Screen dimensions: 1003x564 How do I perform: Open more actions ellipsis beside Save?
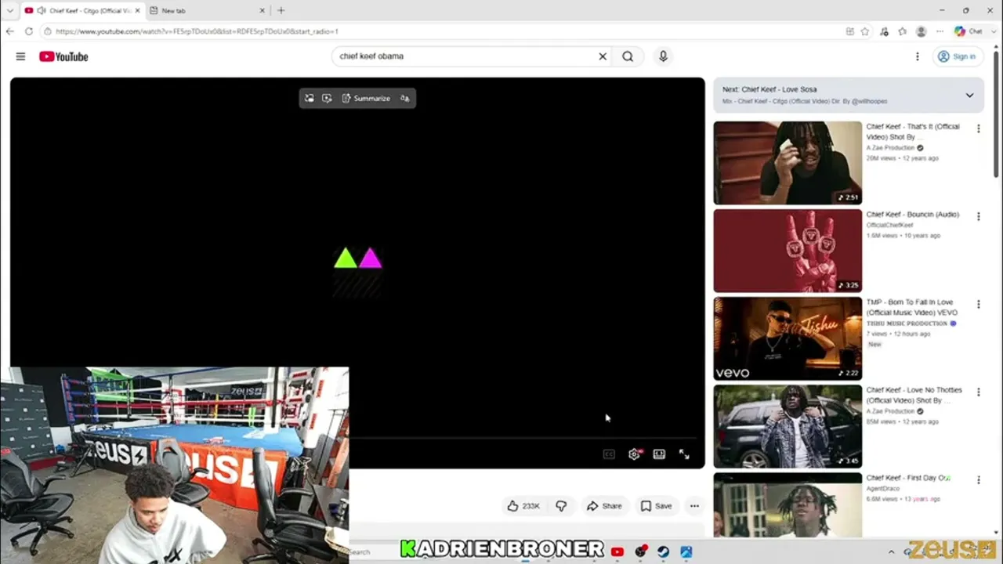(694, 506)
